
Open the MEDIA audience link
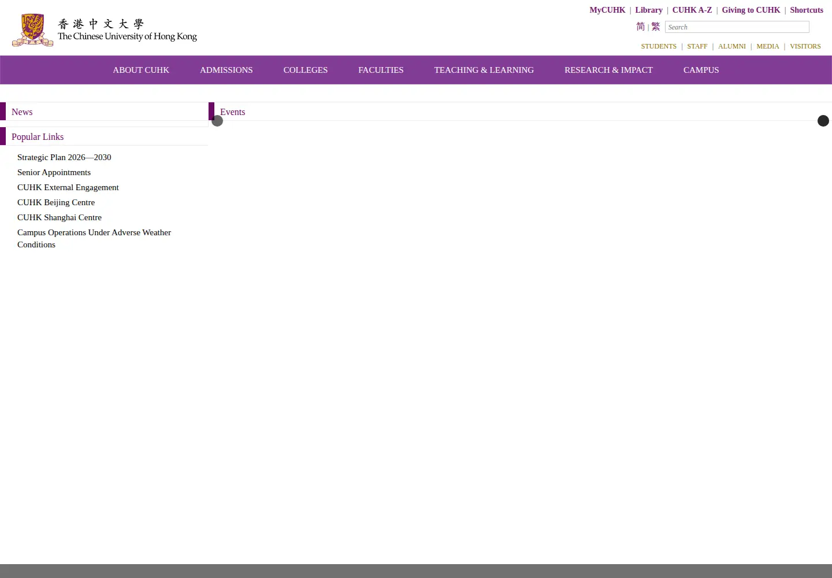[768, 46]
